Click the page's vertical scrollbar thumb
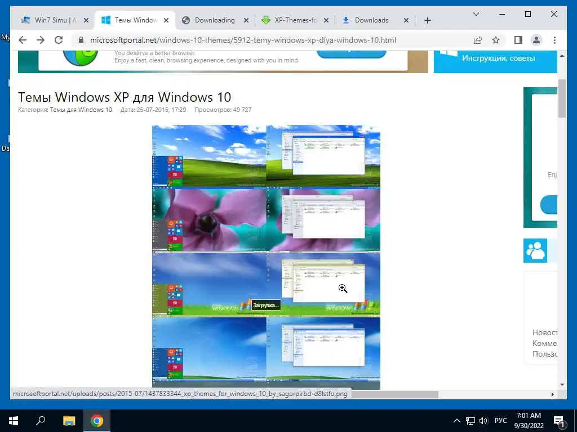 click(x=562, y=98)
